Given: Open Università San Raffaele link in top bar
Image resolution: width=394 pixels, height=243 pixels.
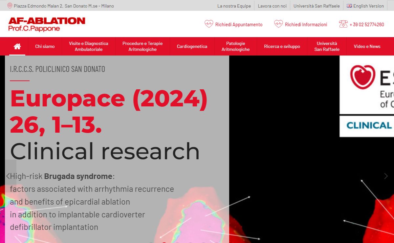Looking at the screenshot, I should pyautogui.click(x=317, y=6).
